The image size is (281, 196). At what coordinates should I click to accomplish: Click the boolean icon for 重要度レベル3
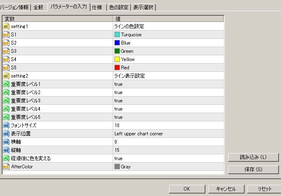click(x=6, y=101)
